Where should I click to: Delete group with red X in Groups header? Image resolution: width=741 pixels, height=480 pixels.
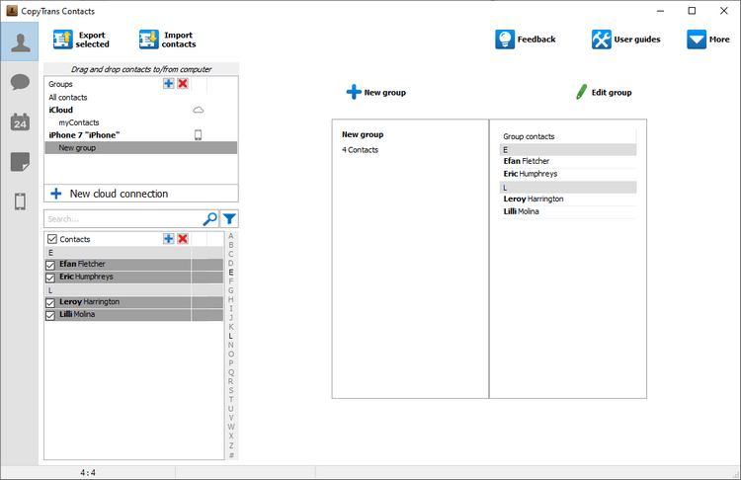tap(183, 84)
